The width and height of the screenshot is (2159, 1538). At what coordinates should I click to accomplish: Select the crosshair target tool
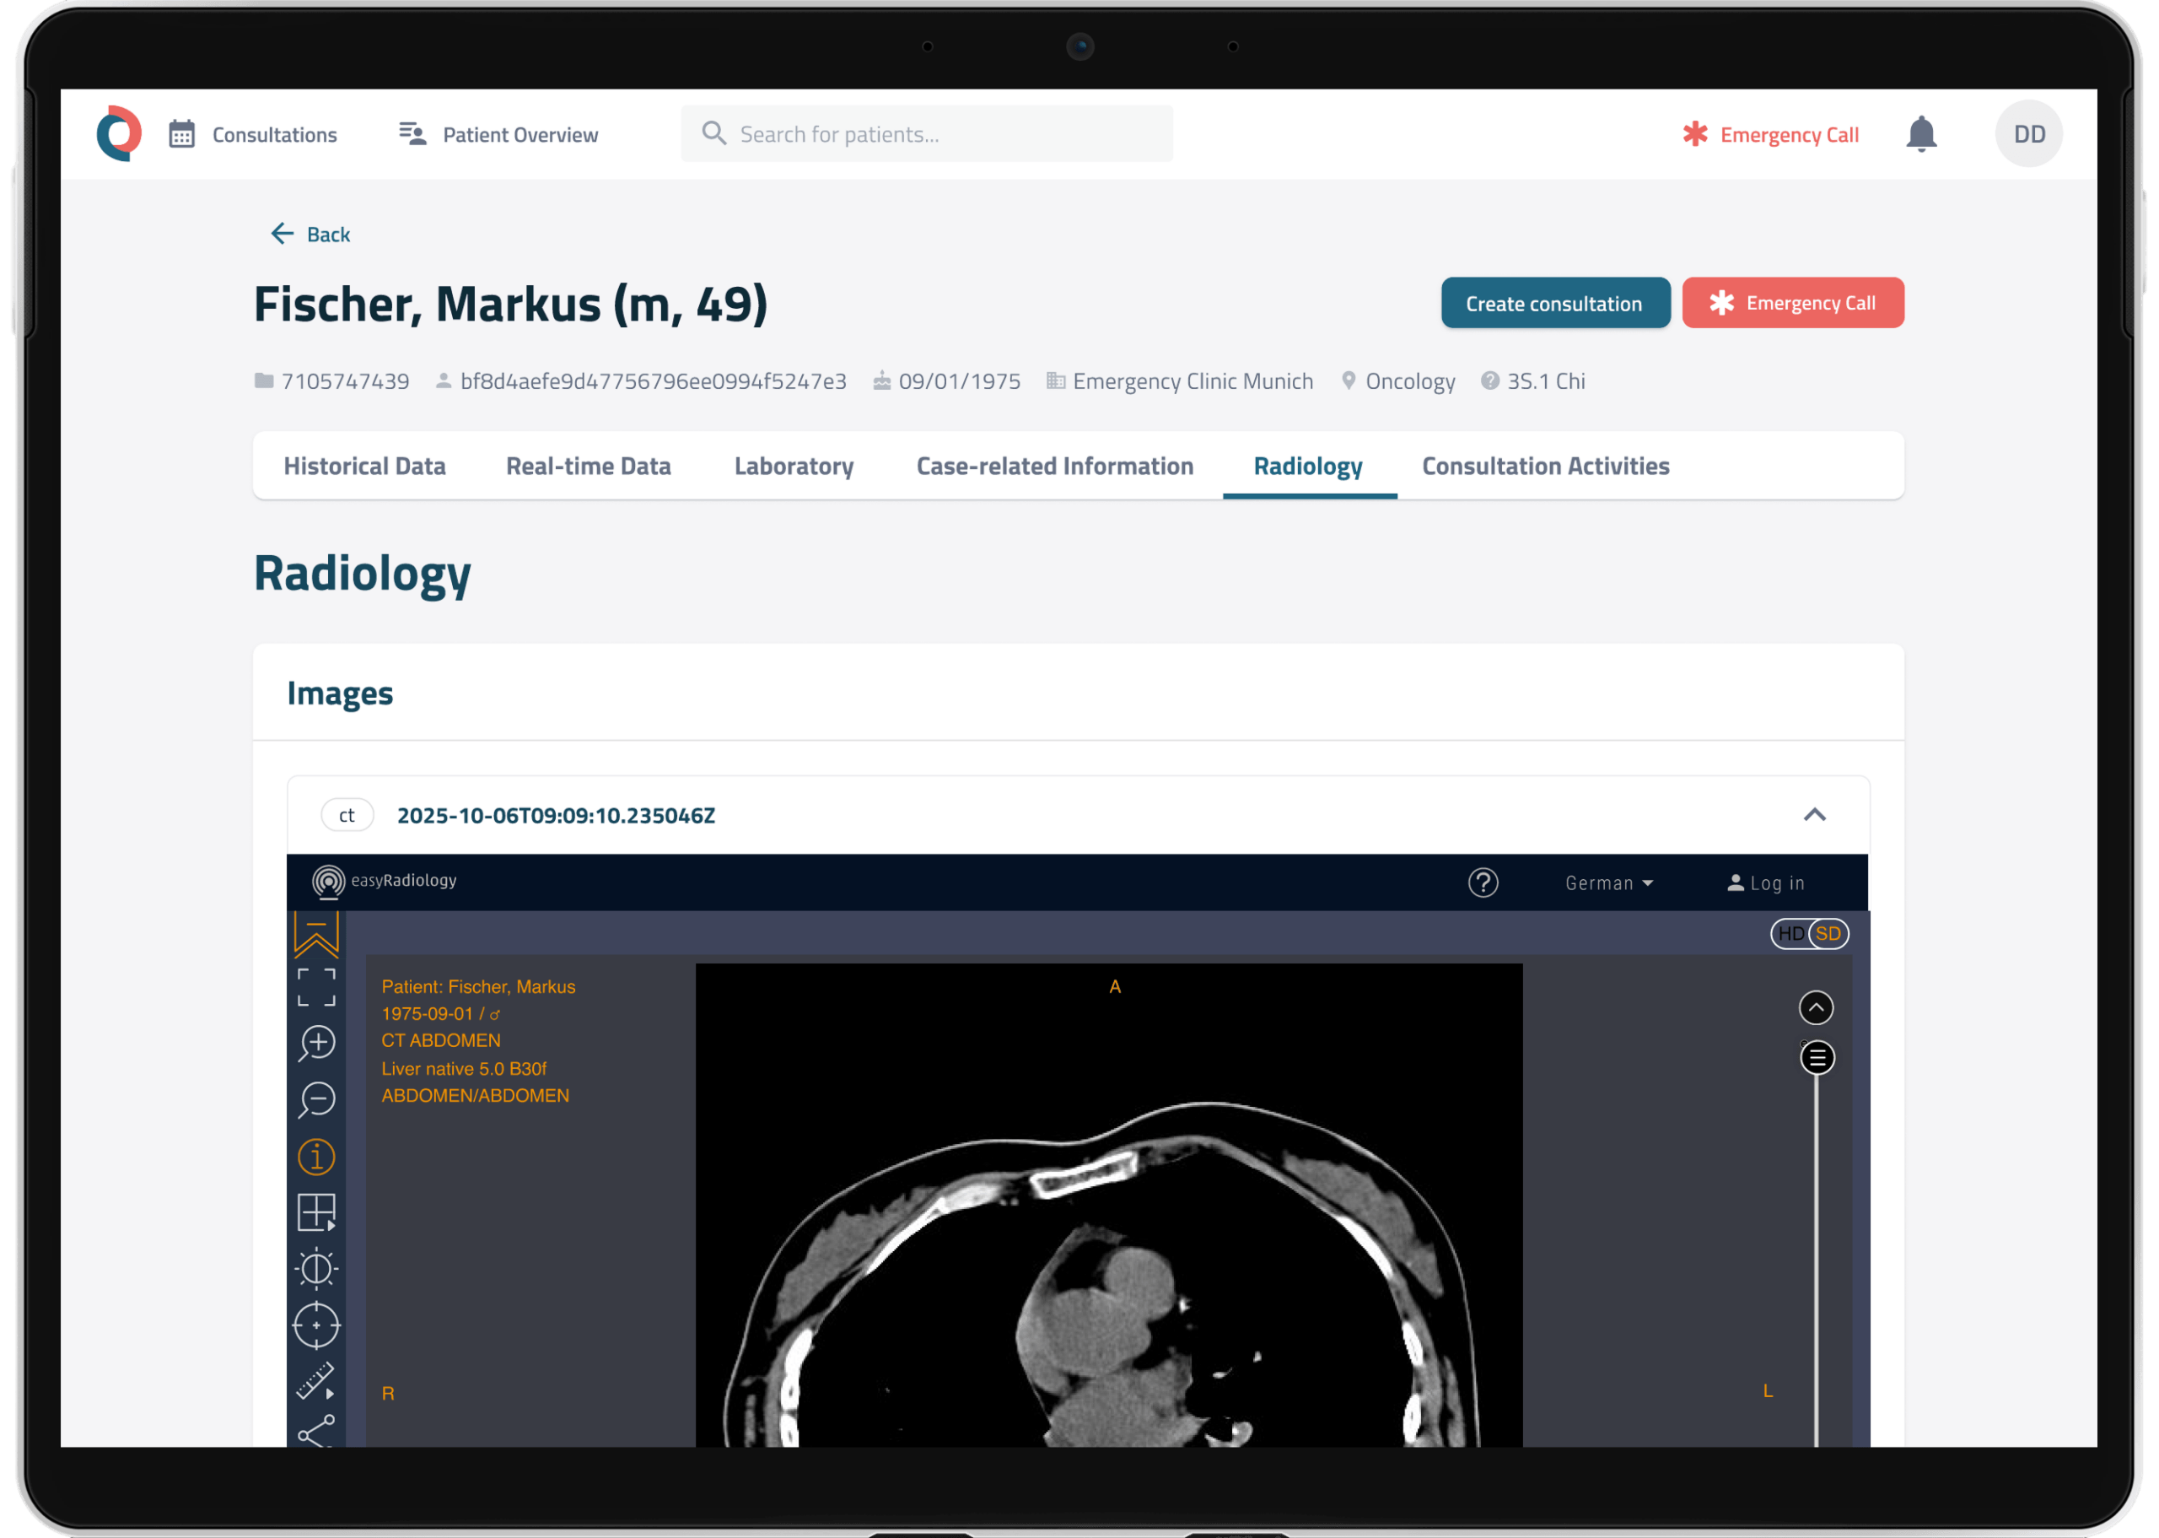point(316,1325)
